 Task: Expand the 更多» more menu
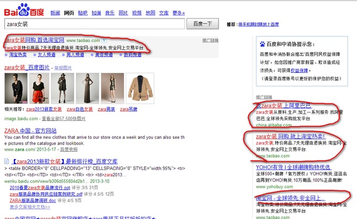179,13
